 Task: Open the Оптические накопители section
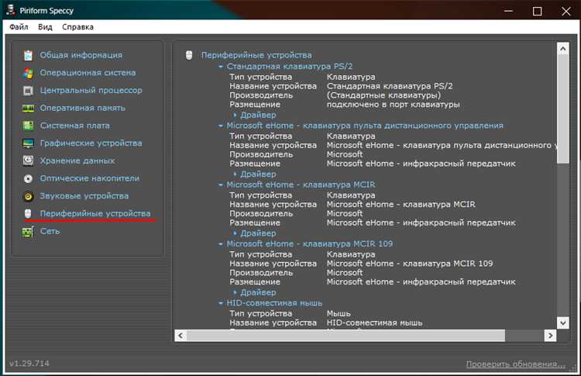click(90, 178)
